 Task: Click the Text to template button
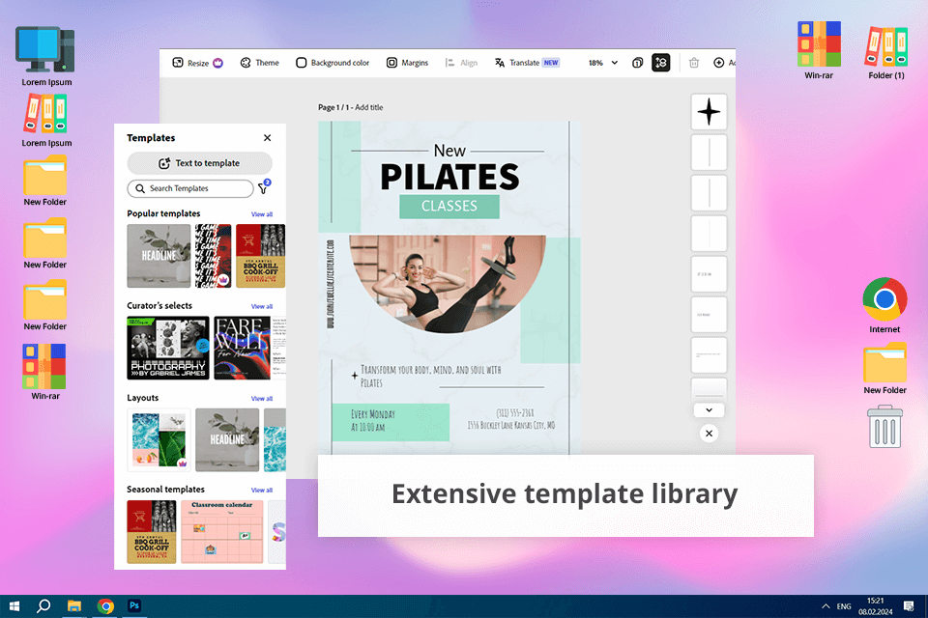tap(199, 163)
